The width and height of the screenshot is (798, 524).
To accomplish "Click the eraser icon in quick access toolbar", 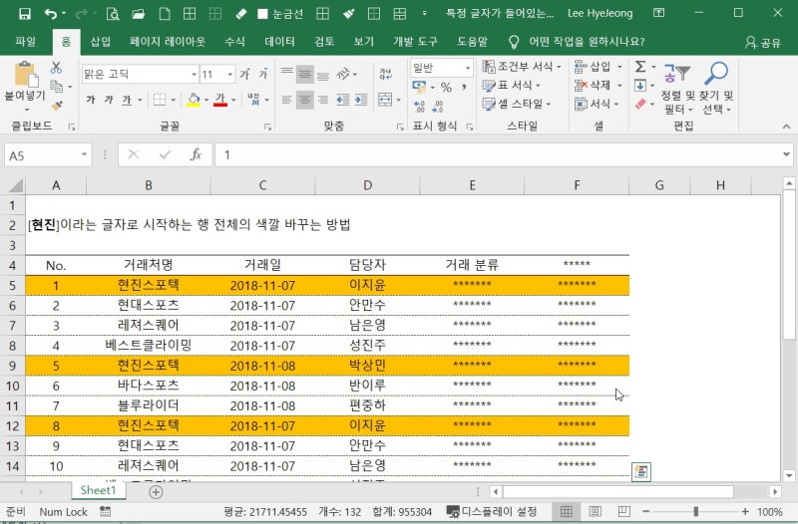I will [240, 14].
